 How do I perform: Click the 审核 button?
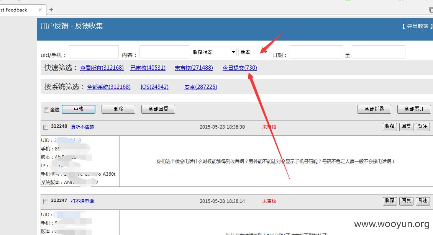point(79,109)
